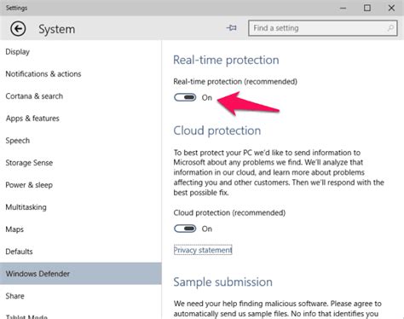Go back using the arrow button
The height and width of the screenshot is (319, 404).
[18, 29]
